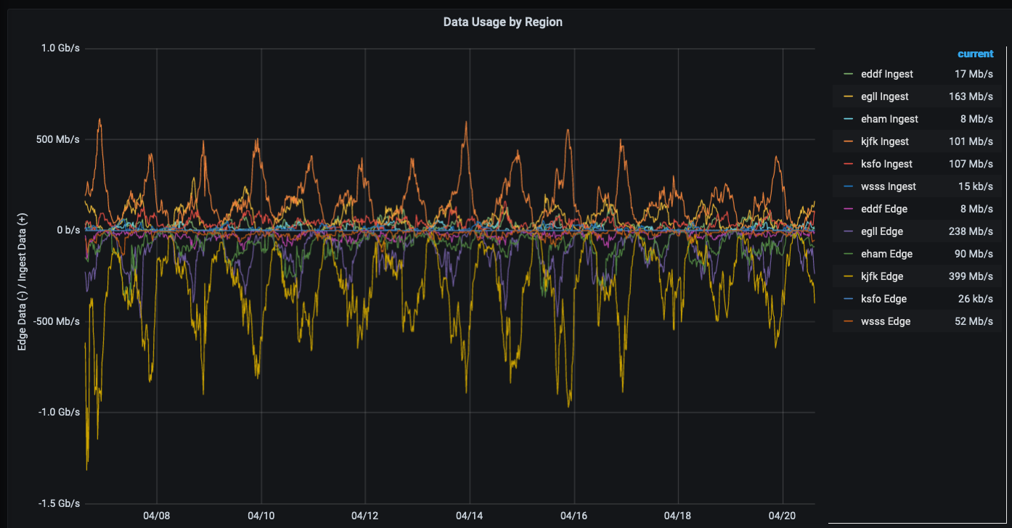Select the ksfo Edge legend label
The width and height of the screenshot is (1012, 528).
point(884,299)
